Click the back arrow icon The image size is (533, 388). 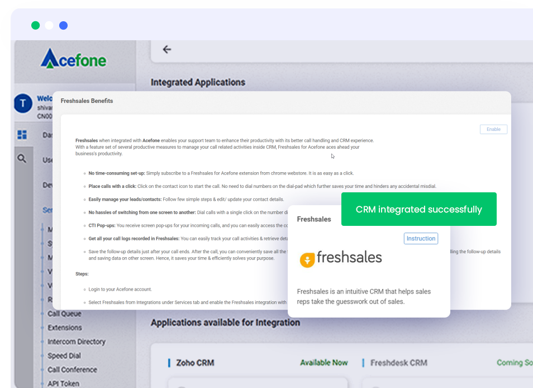pyautogui.click(x=167, y=50)
